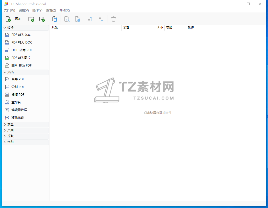Choose DOC 转为 PDF text label
Image resolution: width=268 pixels, height=208 pixels.
coord(22,50)
